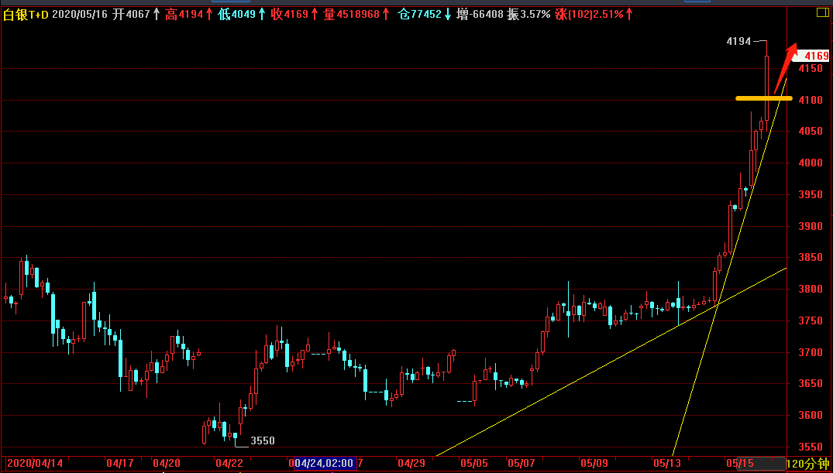Click the opening price 开4067 value
Screen dimensions: 833x473
point(131,15)
